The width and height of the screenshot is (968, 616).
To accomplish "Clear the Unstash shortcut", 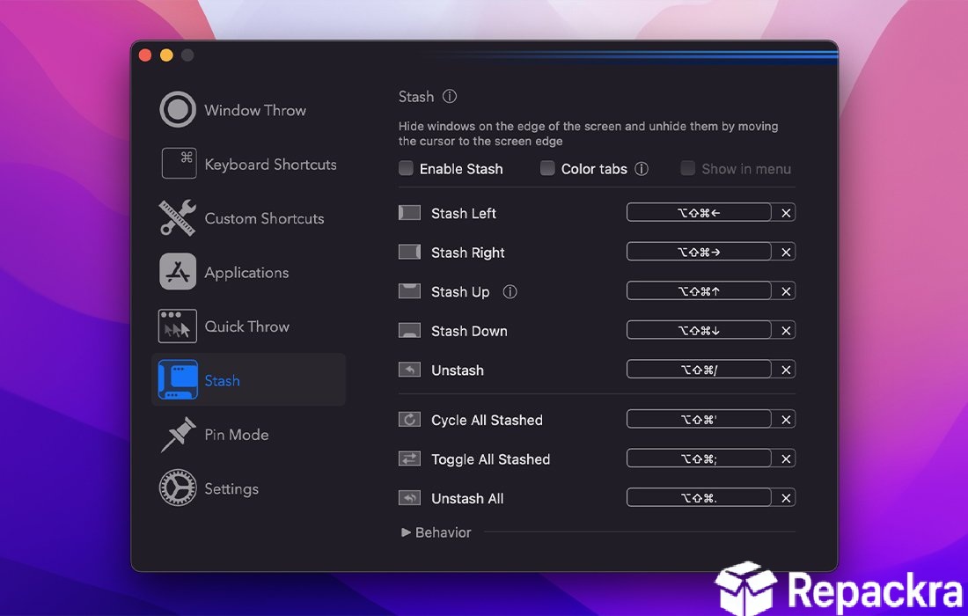I will point(785,370).
